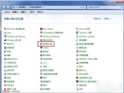Viewport: 124px width, 93px height.
Task: Open the 查看(V) menu
Action: [24, 12]
